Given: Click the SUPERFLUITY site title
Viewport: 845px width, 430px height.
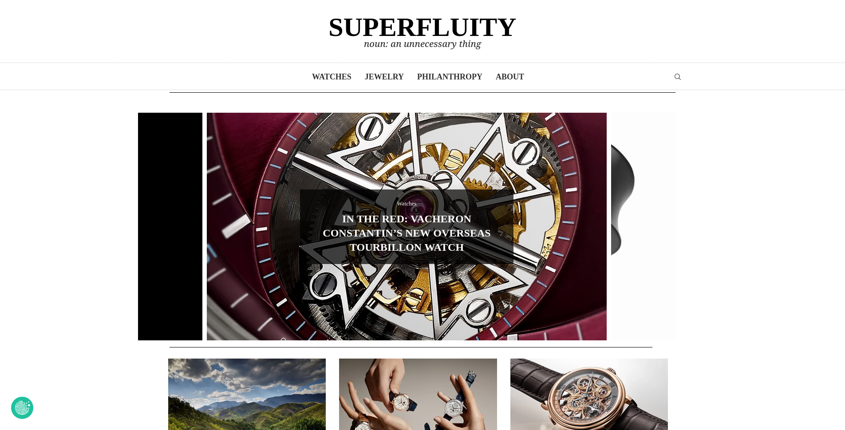Looking at the screenshot, I should [x=422, y=27].
